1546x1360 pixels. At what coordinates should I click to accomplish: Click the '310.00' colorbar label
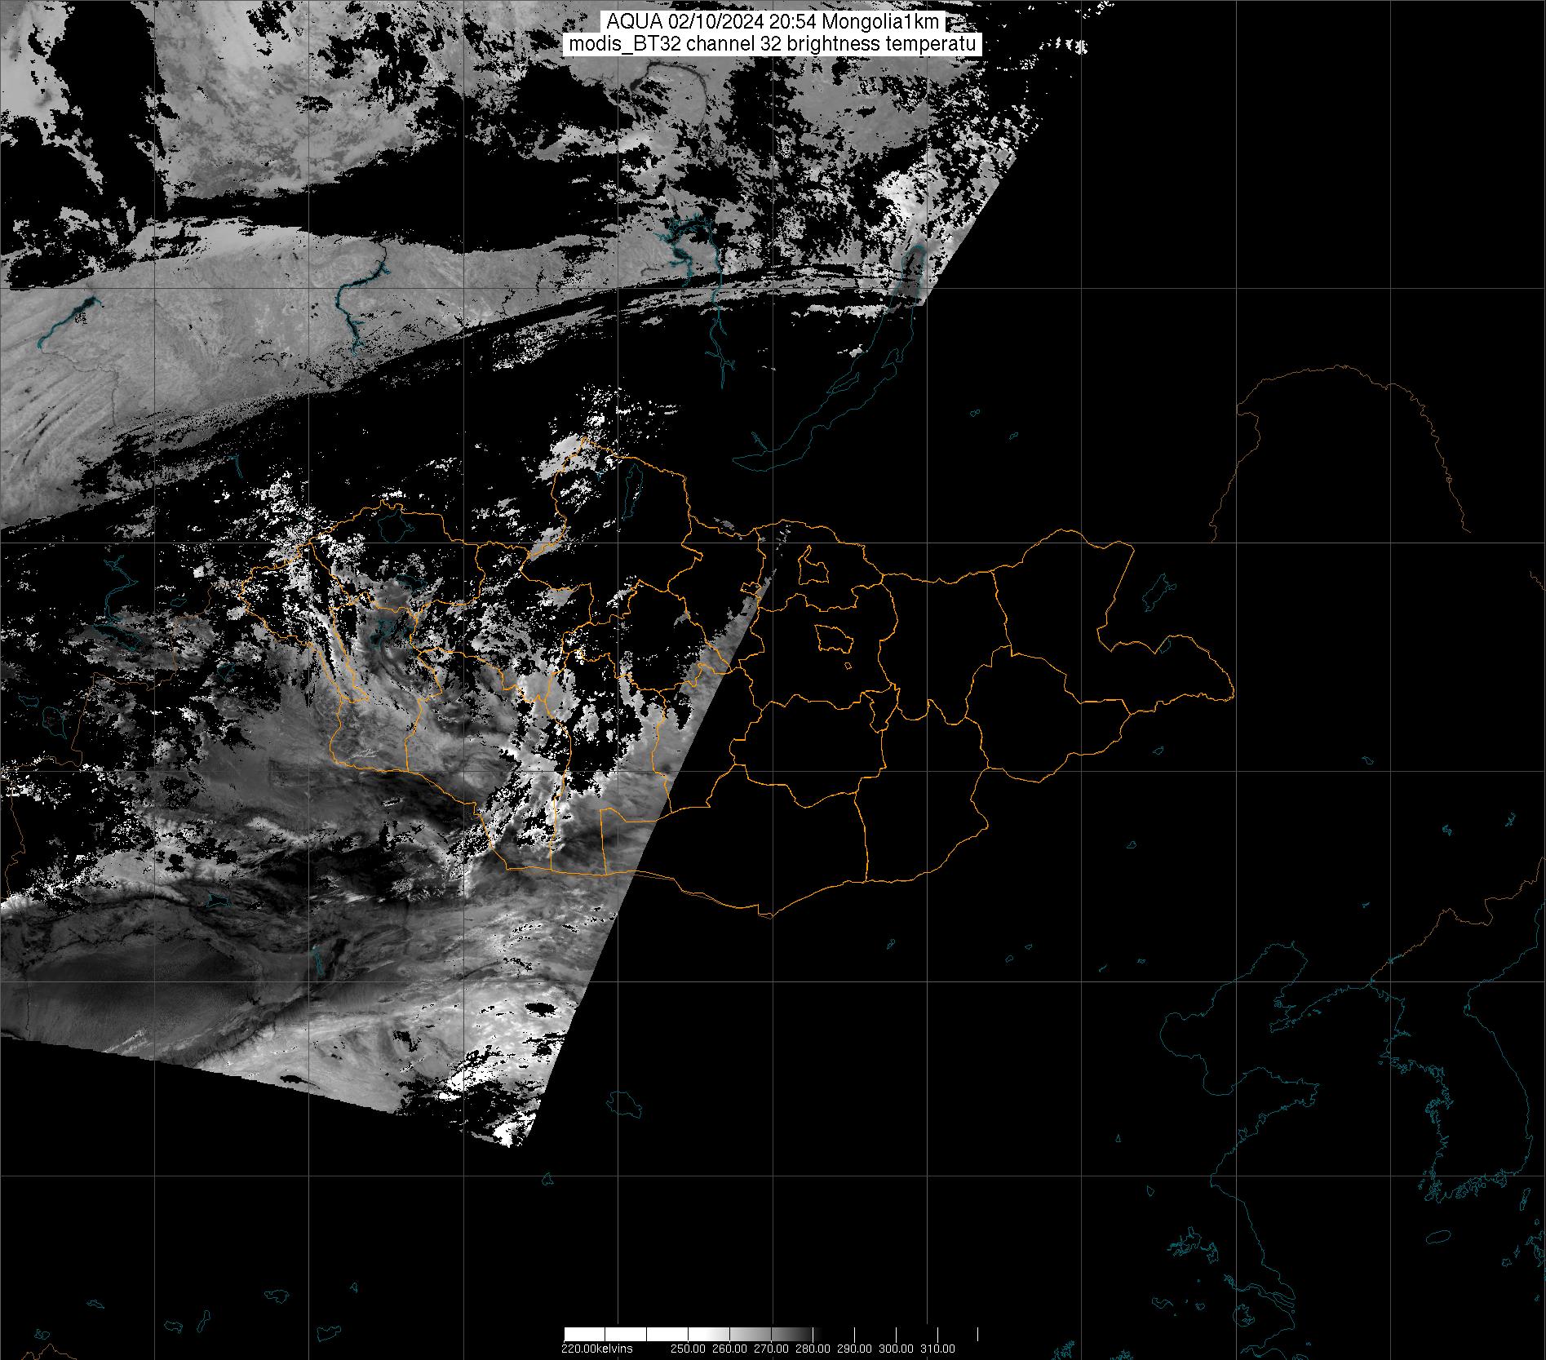point(938,1349)
